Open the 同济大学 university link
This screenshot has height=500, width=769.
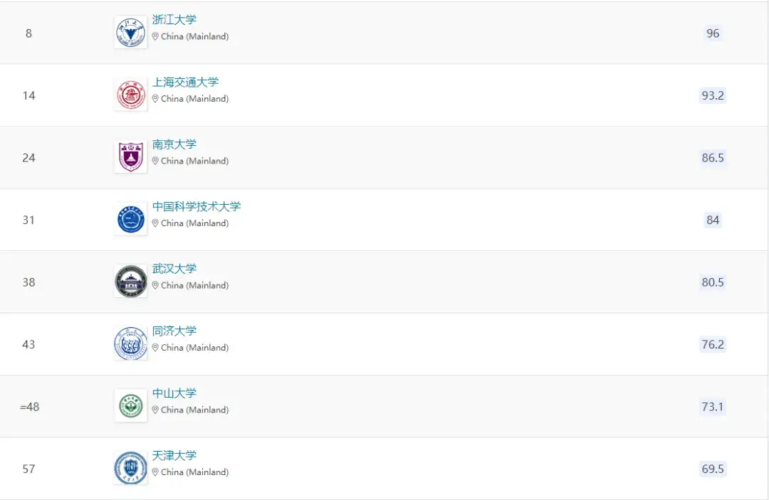coord(174,331)
